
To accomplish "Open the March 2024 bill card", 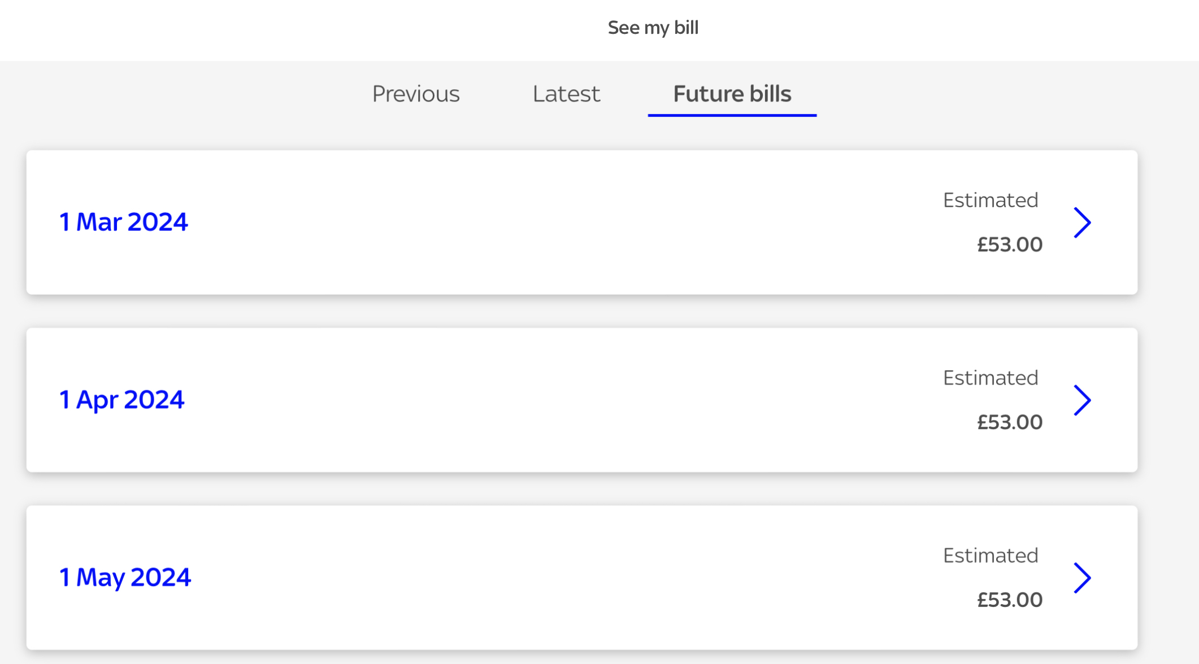I will coord(582,222).
